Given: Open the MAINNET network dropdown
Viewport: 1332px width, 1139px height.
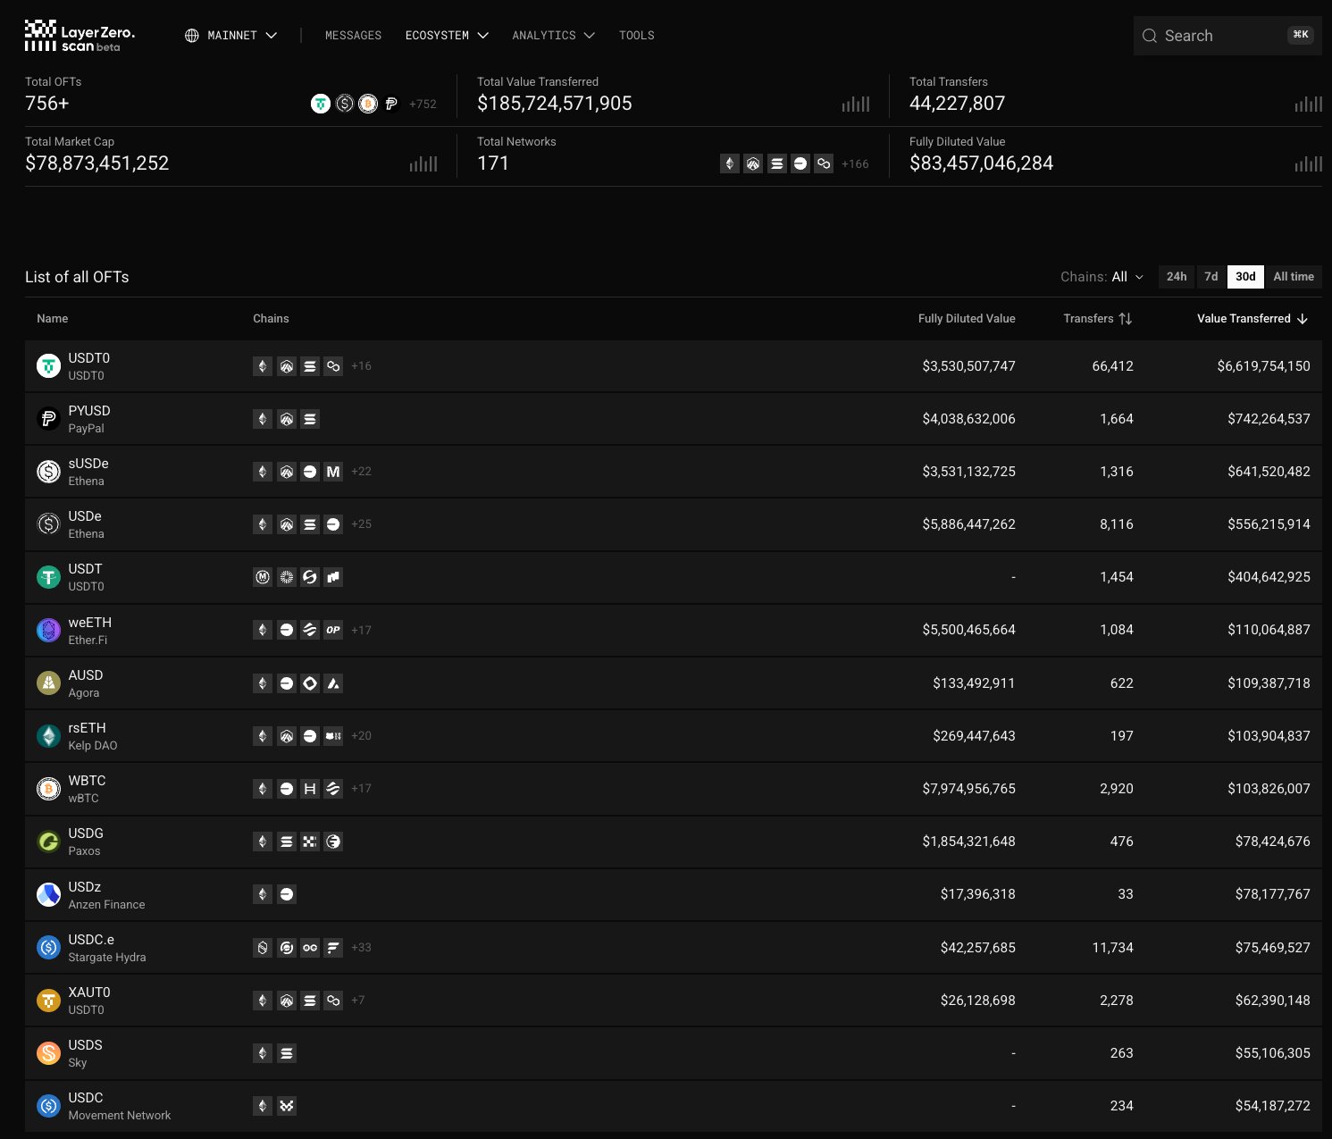Looking at the screenshot, I should (x=231, y=36).
